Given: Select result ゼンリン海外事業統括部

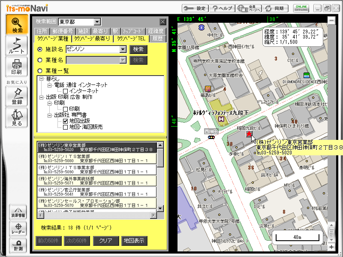Looking at the screenshot, I should tap(97, 181).
